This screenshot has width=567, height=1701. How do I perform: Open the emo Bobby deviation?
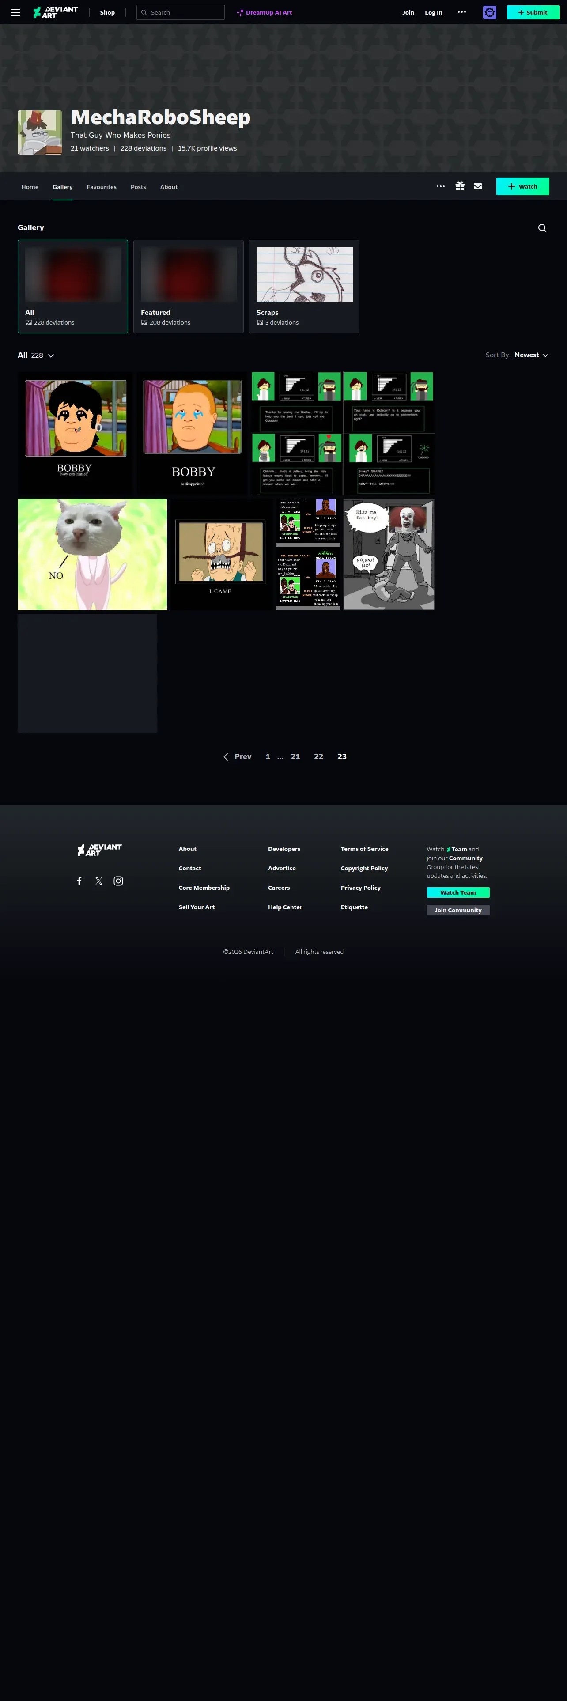(75, 433)
